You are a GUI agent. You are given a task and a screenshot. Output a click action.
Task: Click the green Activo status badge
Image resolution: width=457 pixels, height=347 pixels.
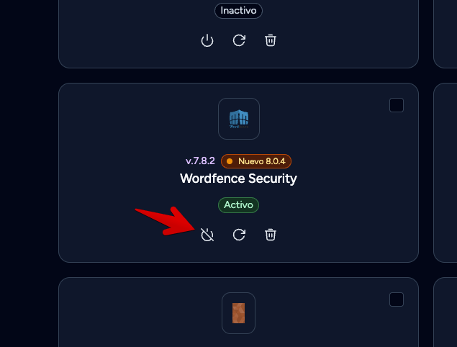[x=238, y=205]
